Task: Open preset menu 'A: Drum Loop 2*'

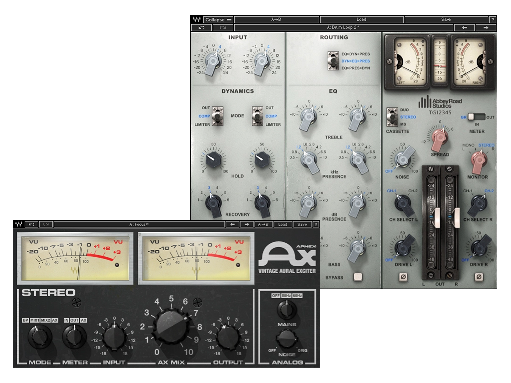Action: [x=343, y=28]
